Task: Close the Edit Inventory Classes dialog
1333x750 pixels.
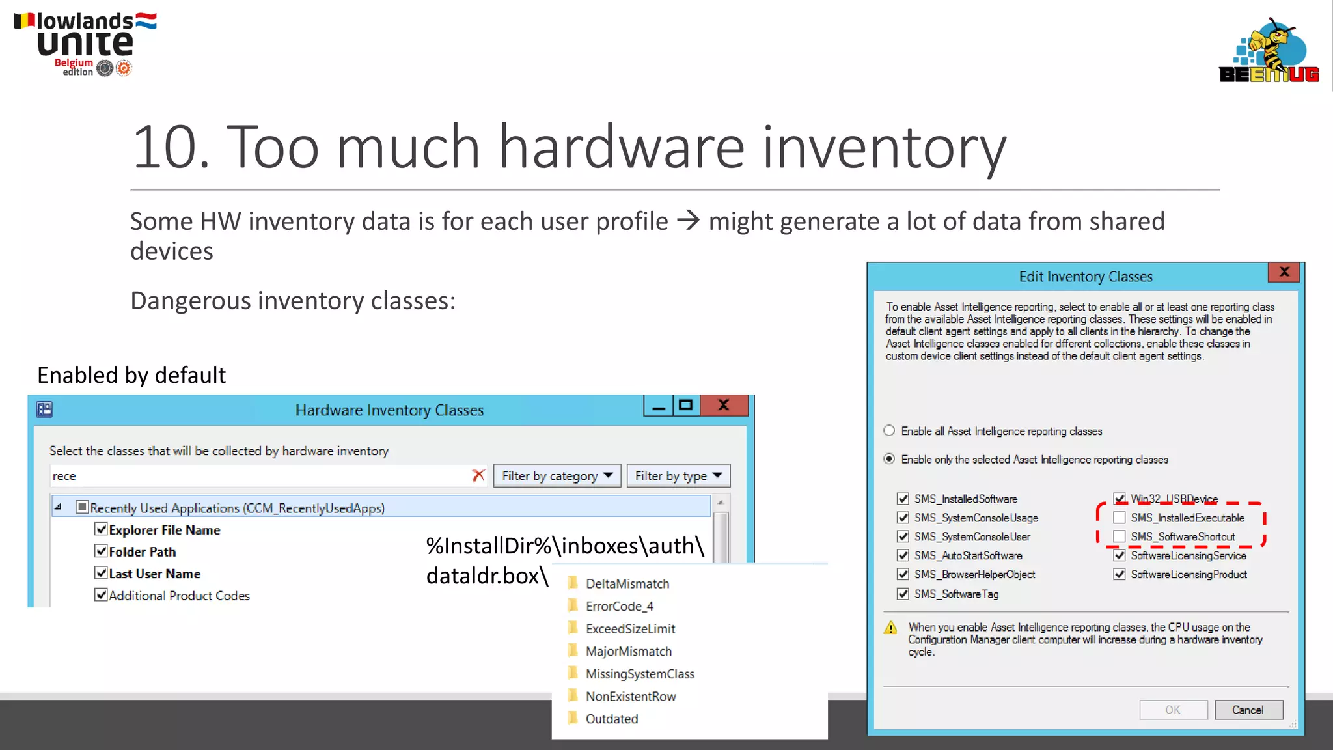Action: click(1284, 272)
